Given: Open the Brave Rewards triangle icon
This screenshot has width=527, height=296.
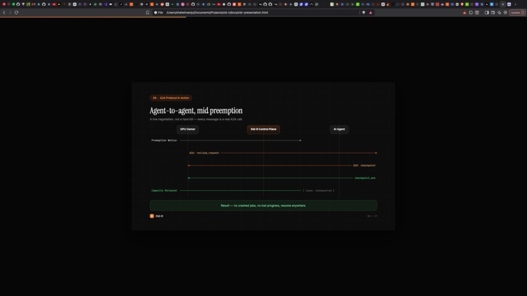Looking at the screenshot, I should pyautogui.click(x=371, y=12).
